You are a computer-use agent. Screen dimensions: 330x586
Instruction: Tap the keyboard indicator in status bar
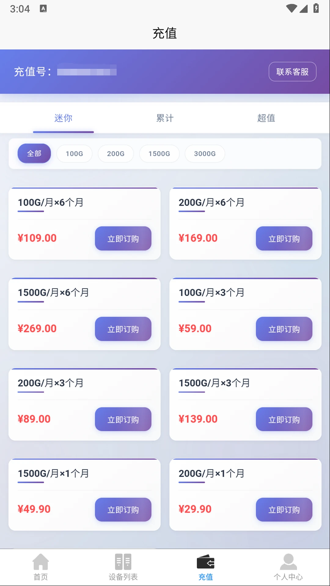(43, 9)
